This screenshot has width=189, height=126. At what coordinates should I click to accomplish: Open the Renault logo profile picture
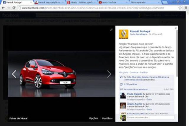(x=123, y=34)
